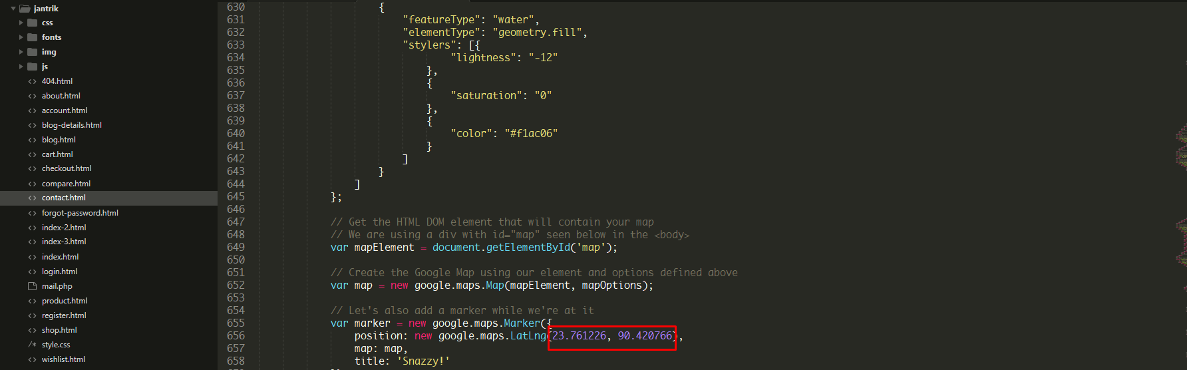This screenshot has height=370, width=1187.
Task: Click the mail.php file icon
Action: coord(32,286)
